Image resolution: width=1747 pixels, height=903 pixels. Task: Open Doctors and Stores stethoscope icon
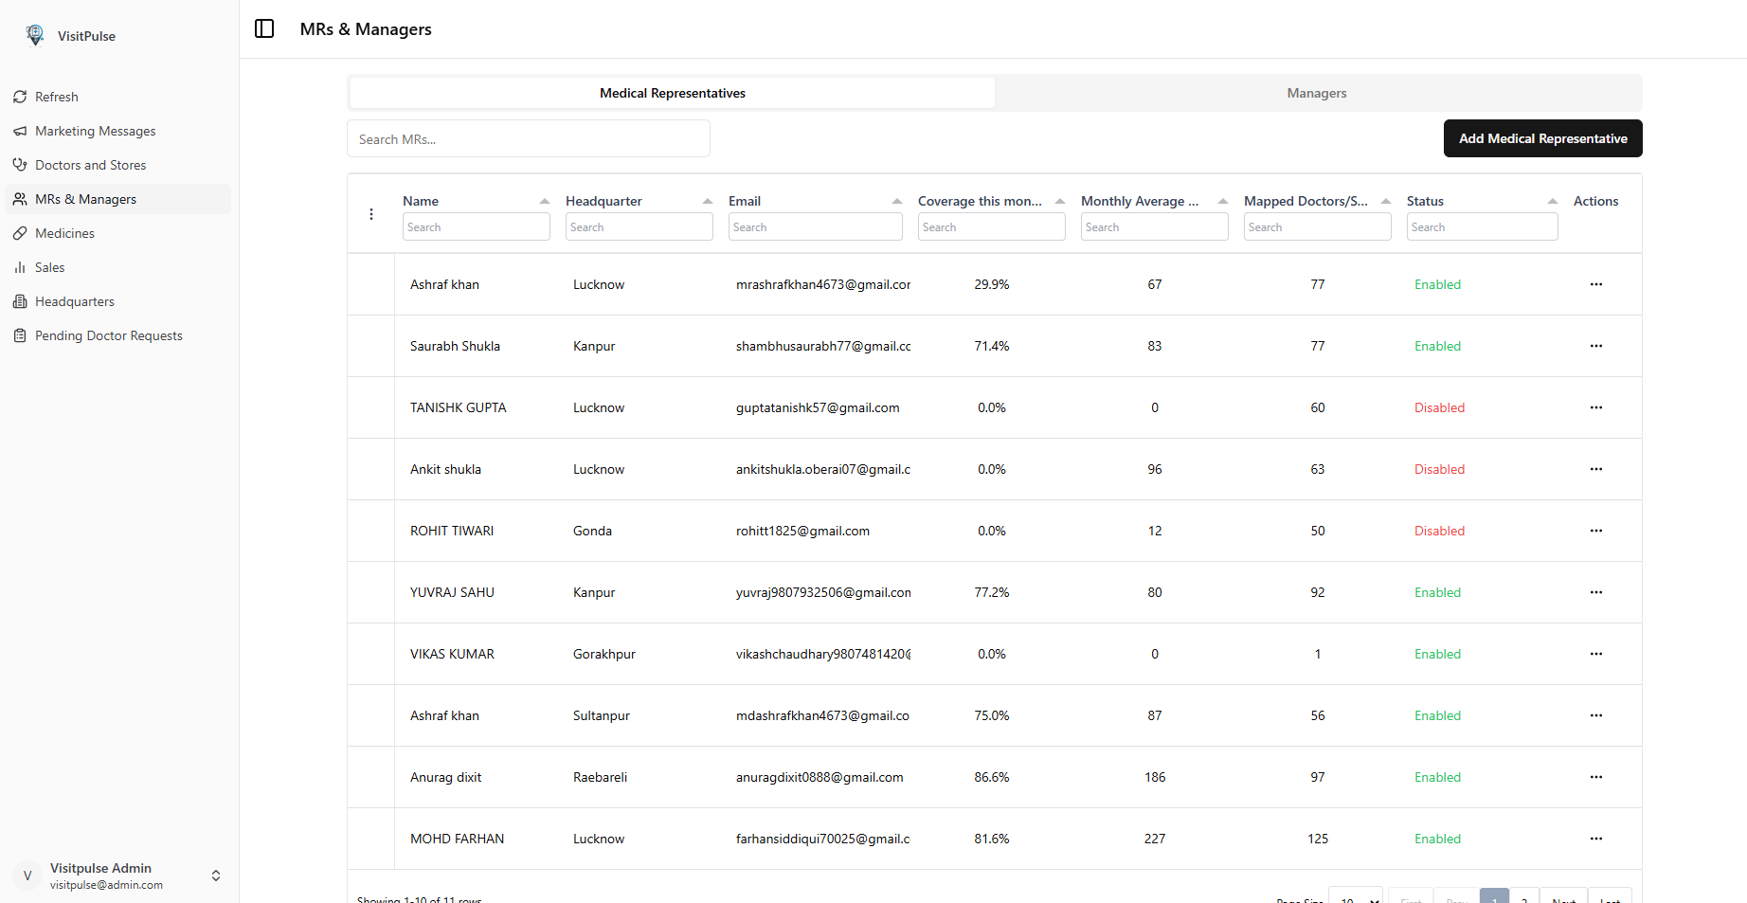point(20,165)
